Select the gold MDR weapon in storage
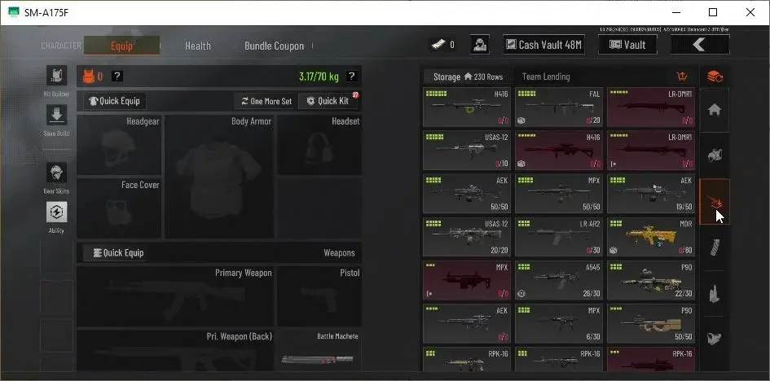Screen dimensions: 770x381 point(651,237)
